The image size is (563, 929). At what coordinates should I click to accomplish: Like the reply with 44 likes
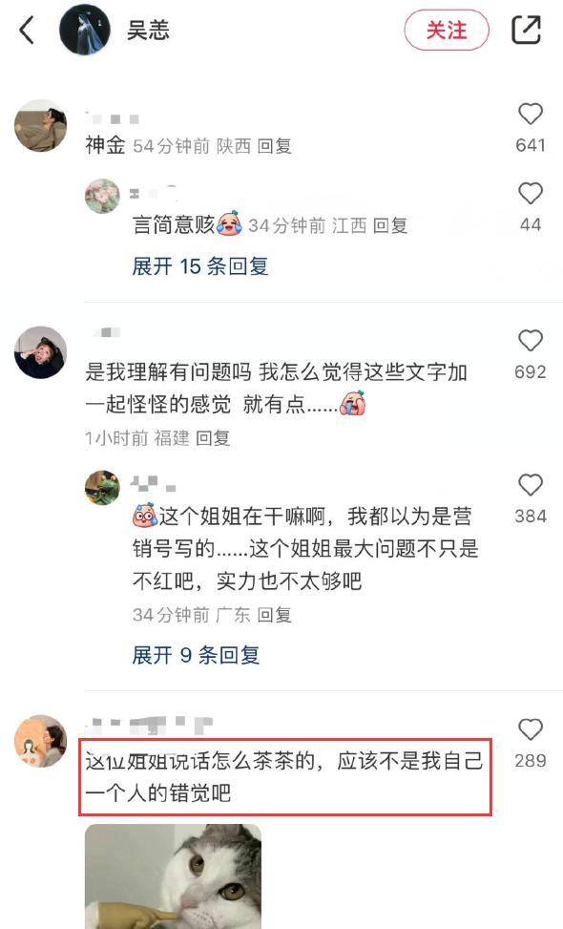[x=531, y=193]
